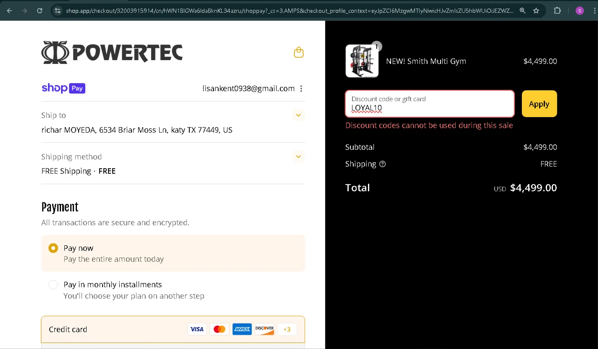
Task: Open the browser zoom magnifier icon
Action: pyautogui.click(x=522, y=11)
